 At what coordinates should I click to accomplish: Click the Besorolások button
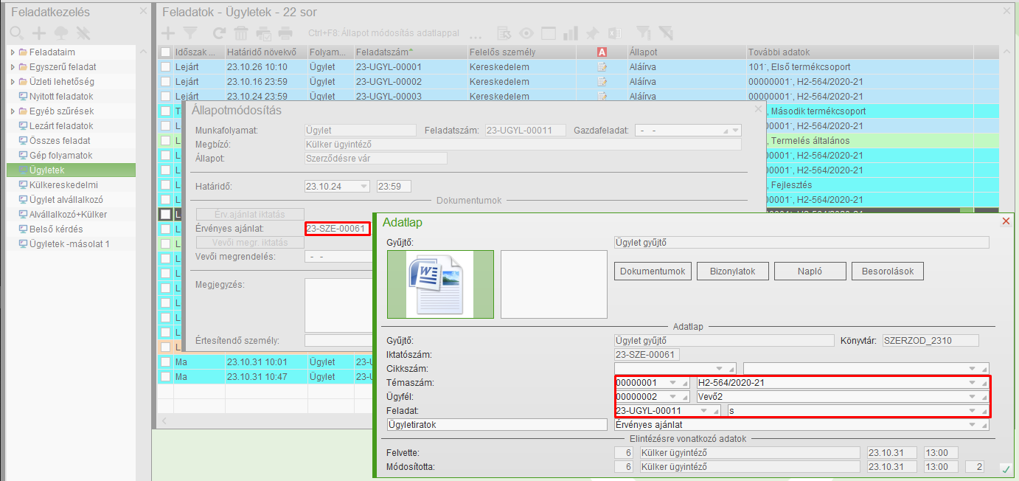[x=888, y=271]
